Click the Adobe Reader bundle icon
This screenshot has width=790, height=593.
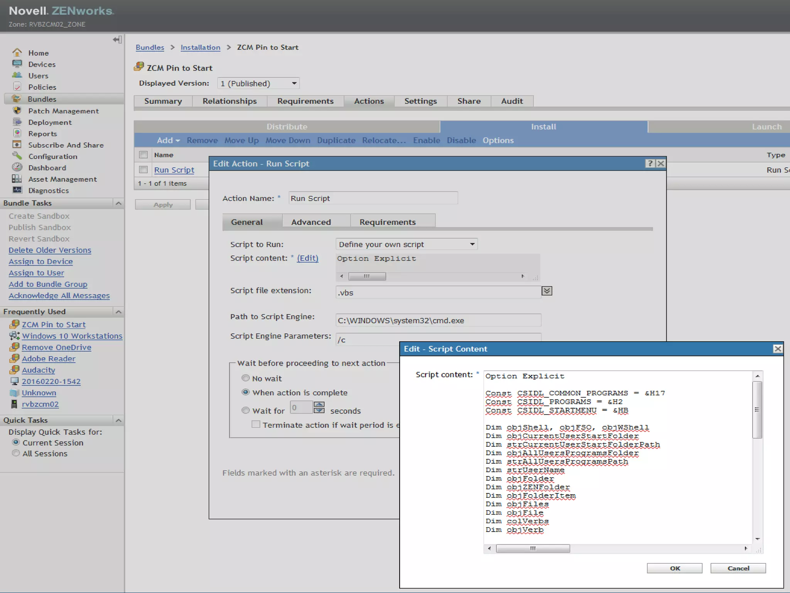pos(14,358)
